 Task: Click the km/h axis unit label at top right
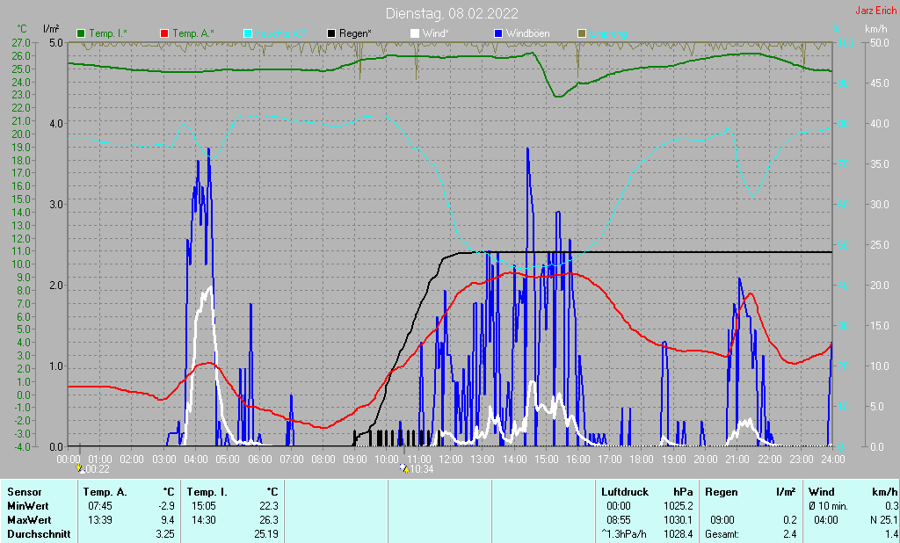(x=875, y=30)
